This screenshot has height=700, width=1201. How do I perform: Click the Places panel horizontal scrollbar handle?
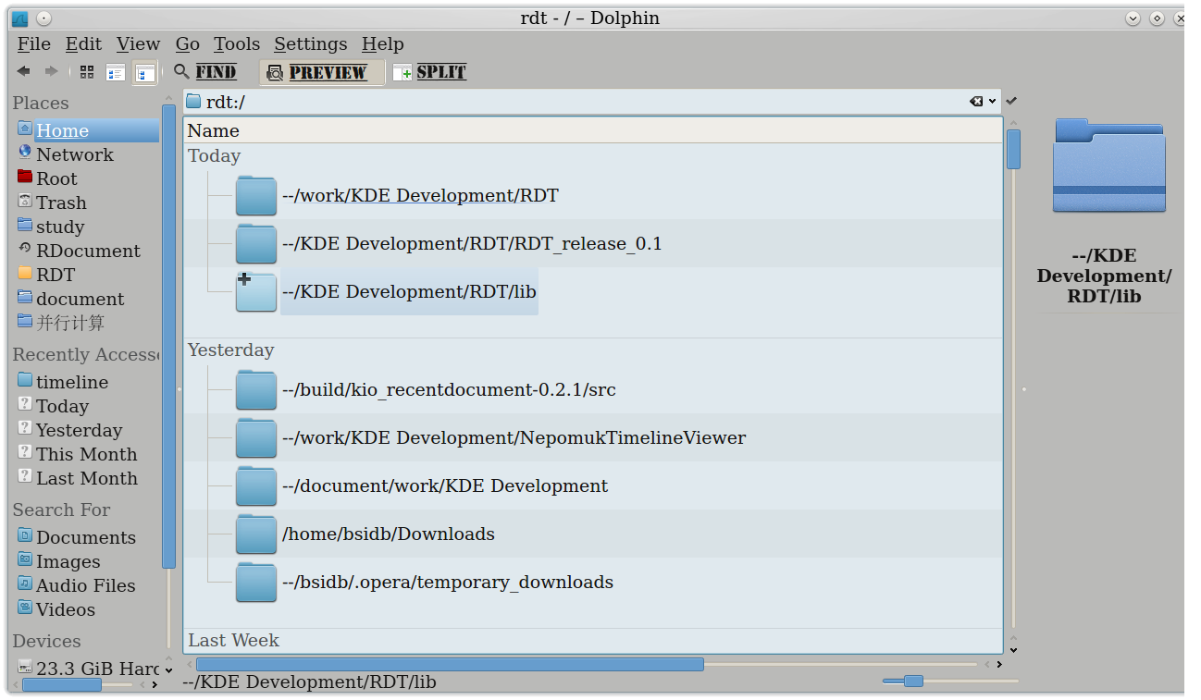click(62, 685)
